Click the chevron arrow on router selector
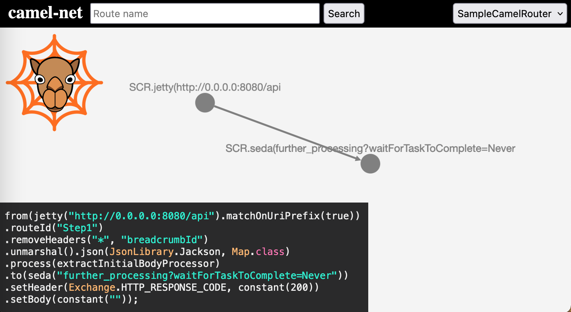This screenshot has width=571, height=312. point(560,14)
